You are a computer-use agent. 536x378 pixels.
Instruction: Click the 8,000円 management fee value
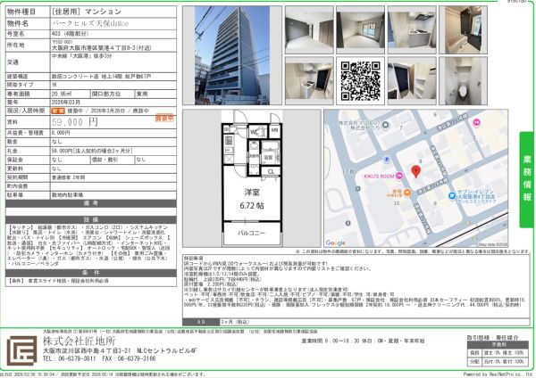[x=61, y=133]
